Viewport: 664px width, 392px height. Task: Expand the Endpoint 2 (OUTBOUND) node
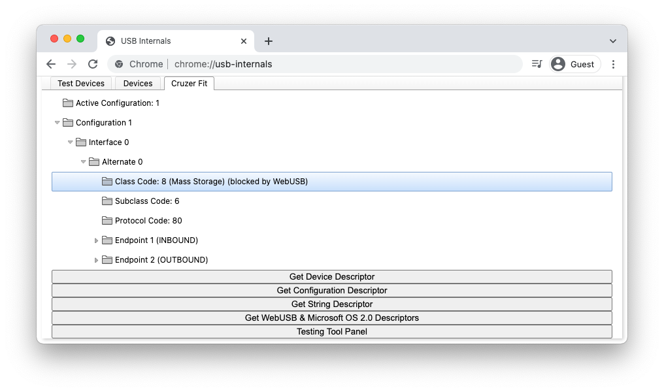[96, 260]
